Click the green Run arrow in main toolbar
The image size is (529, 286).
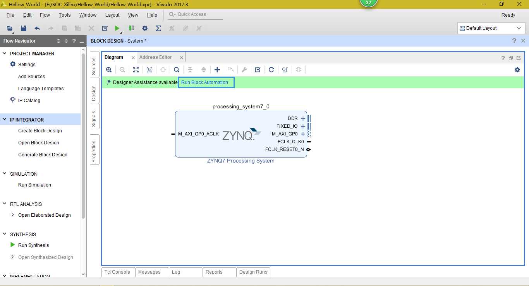[117, 28]
